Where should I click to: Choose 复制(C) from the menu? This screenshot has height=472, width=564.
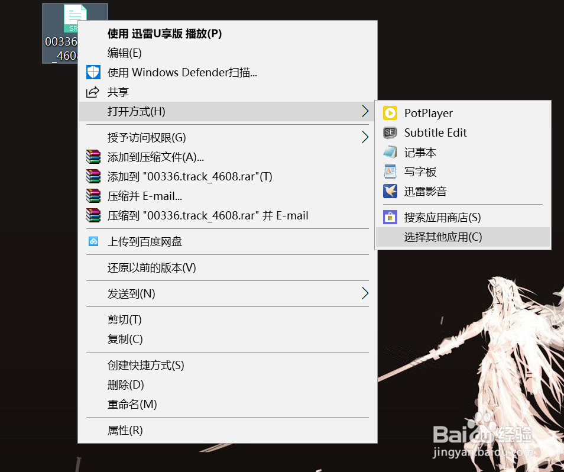pos(228,339)
